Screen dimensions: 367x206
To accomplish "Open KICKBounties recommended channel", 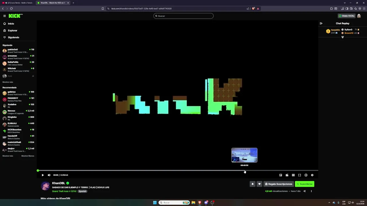I will pos(18,131).
